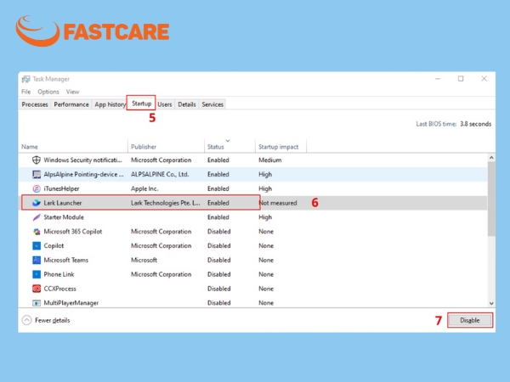This screenshot has width=510, height=382.
Task: Click the High impact cell for Starter Module
Action: point(265,217)
